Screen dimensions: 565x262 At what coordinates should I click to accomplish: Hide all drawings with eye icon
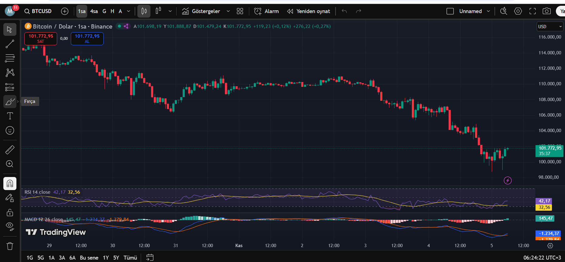click(x=10, y=226)
